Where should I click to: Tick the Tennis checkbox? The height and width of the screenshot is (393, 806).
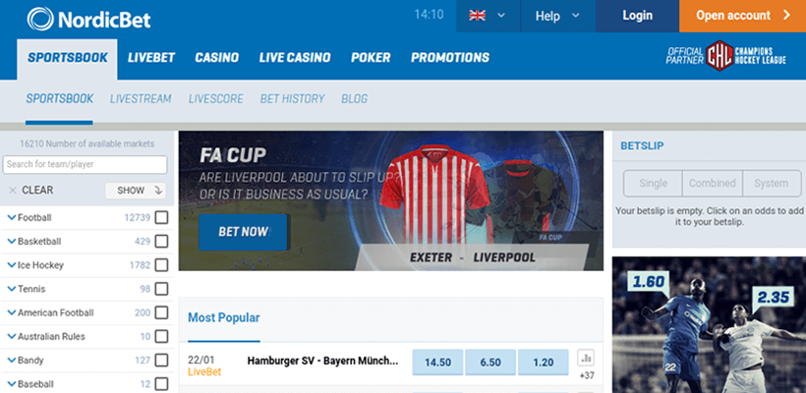tap(161, 289)
